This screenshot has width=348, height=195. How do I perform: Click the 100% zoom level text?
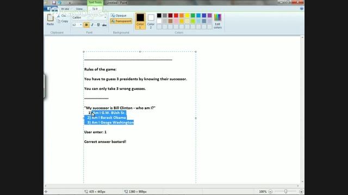coord(263,192)
